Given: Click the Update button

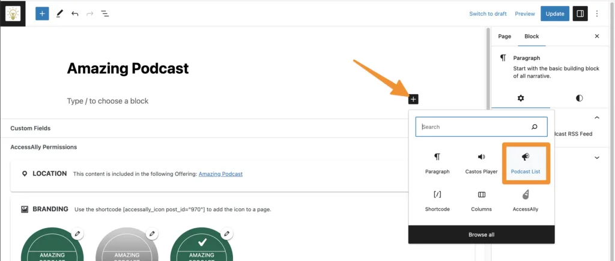Looking at the screenshot, I should point(554,13).
